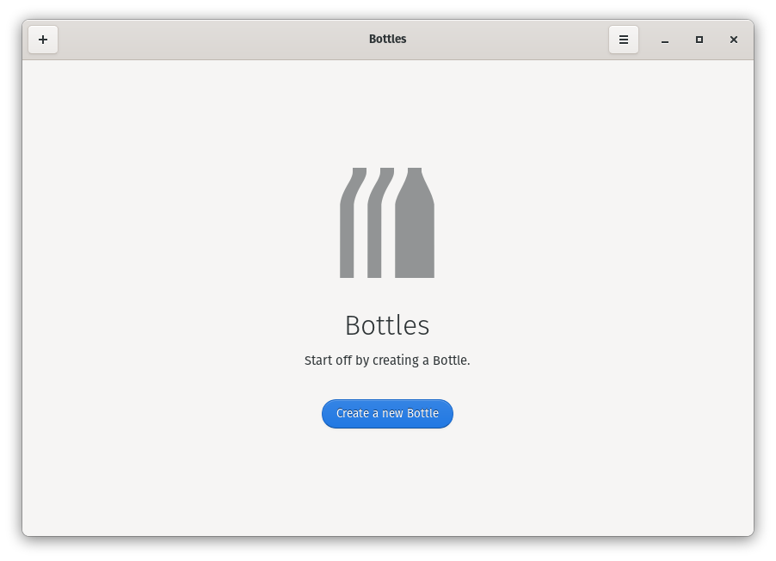Click the 'Start off by creating a Bottle' text
776x561 pixels.
click(x=387, y=361)
